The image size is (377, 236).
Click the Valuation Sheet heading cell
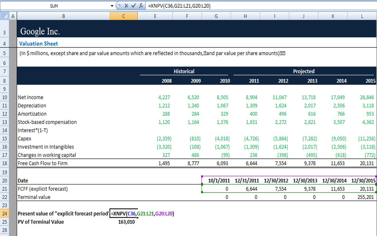pos(38,43)
